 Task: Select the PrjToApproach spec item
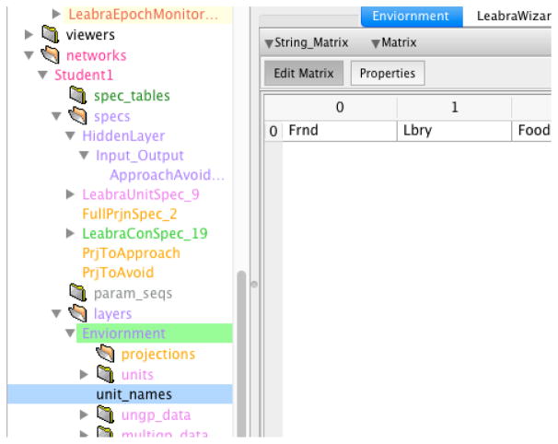pos(131,253)
